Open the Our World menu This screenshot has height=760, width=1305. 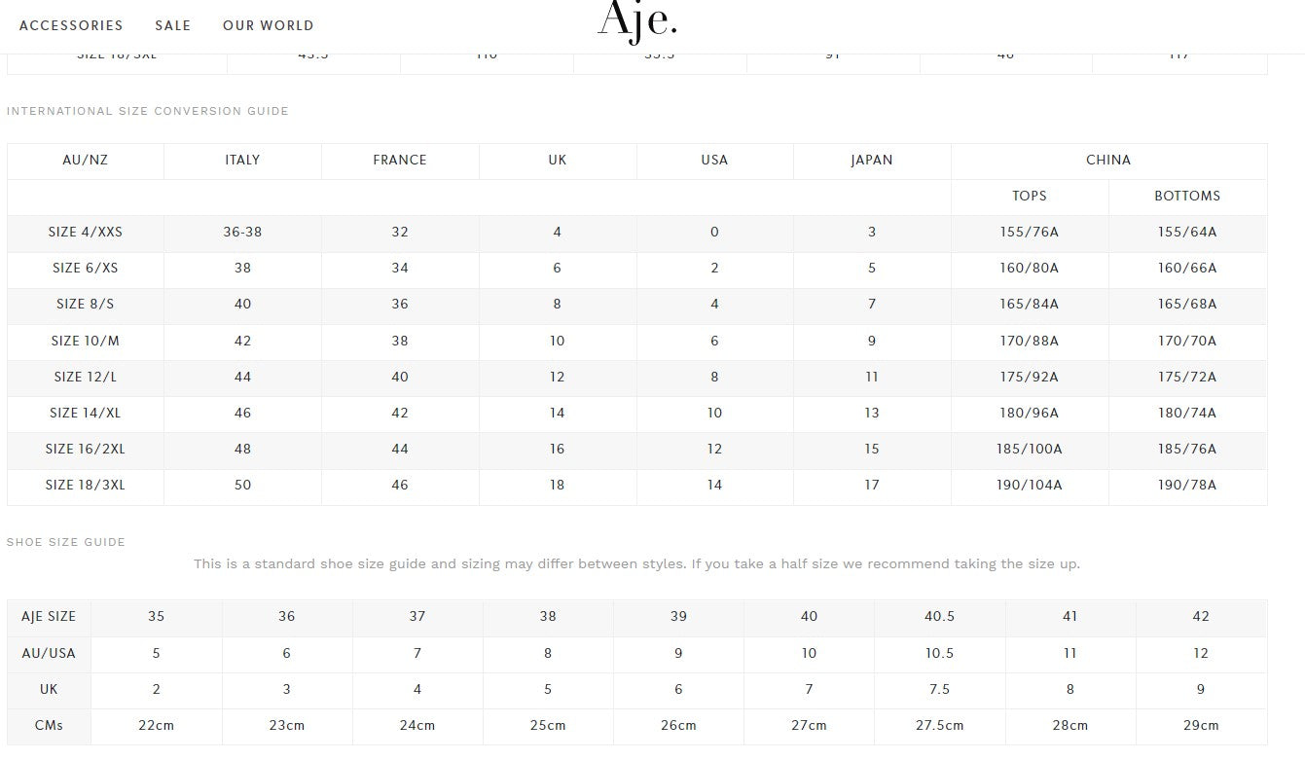[269, 25]
